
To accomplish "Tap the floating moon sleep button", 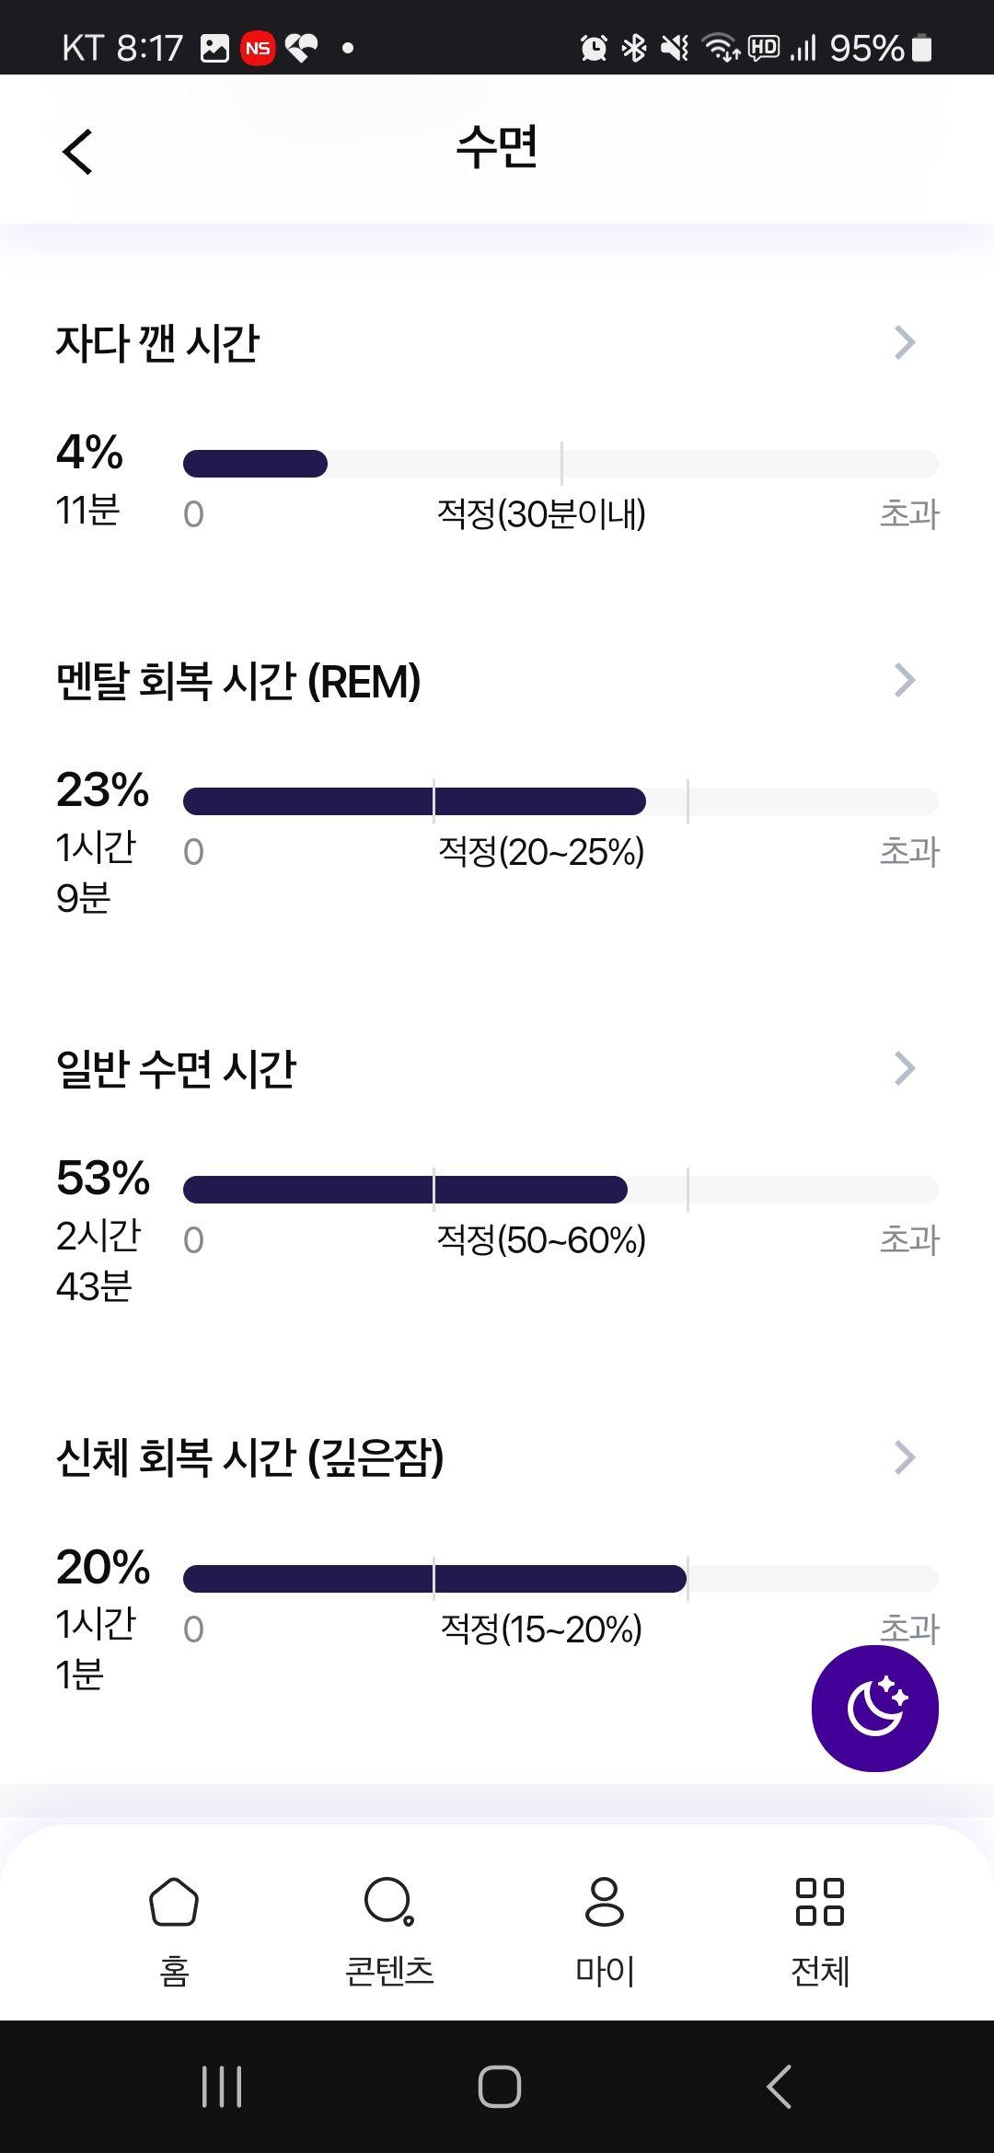I will 874,1709.
